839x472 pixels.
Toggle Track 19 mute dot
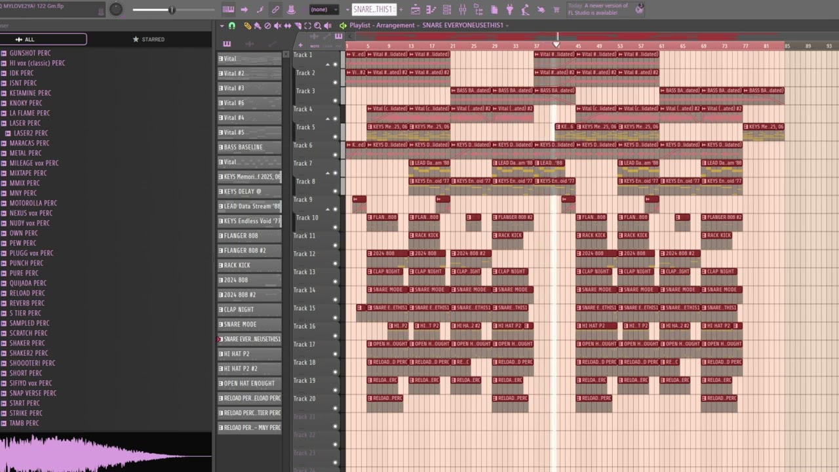pos(335,390)
